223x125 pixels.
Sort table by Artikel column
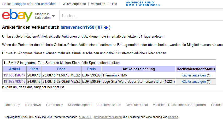14,69
